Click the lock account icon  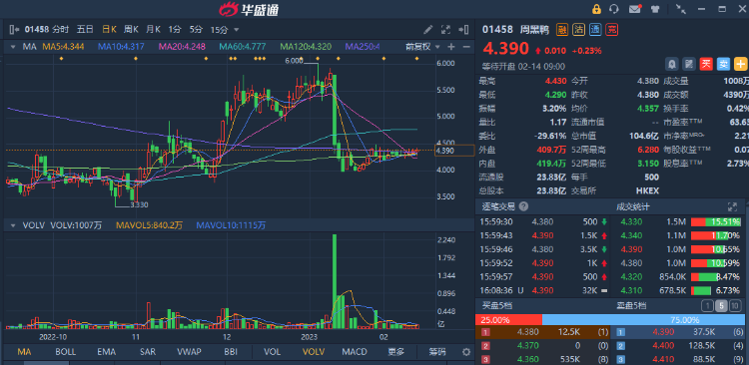coord(596,9)
